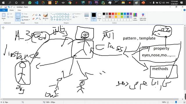Pick the yellow color swatch

[119, 14]
